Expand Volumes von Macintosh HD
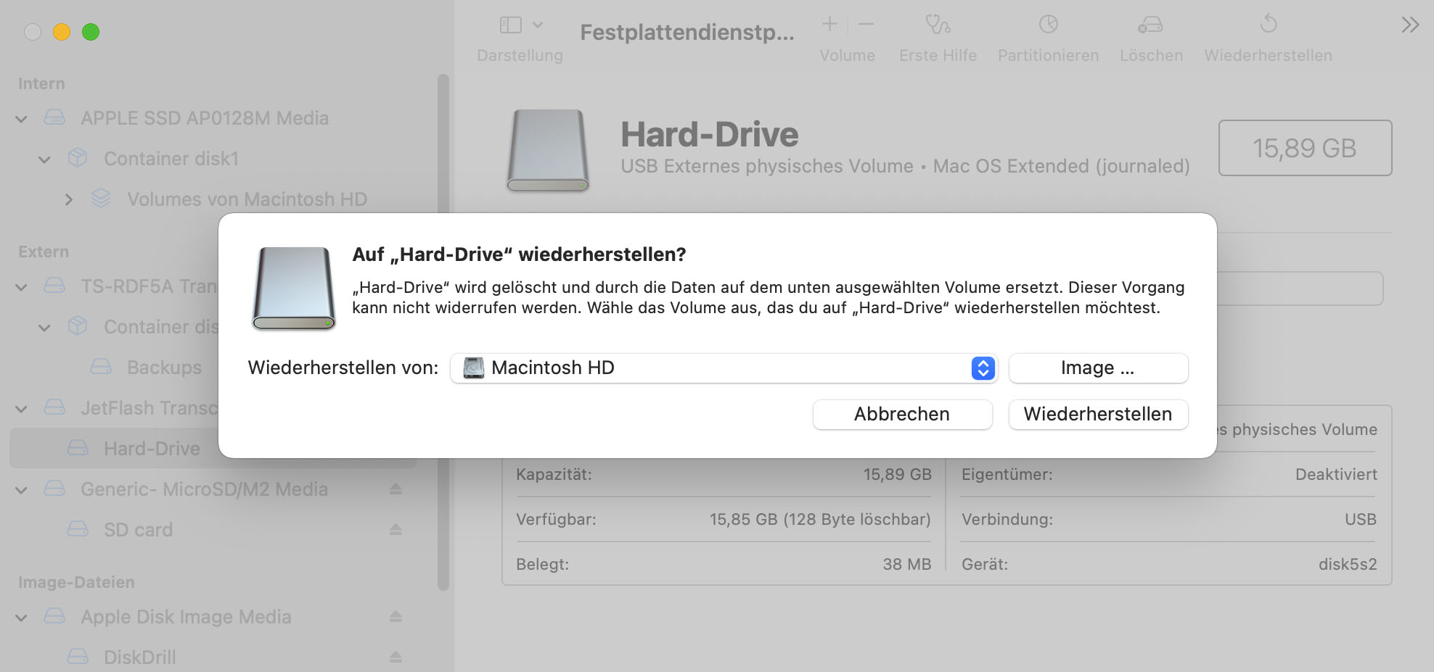The height and width of the screenshot is (672, 1434). (x=69, y=199)
